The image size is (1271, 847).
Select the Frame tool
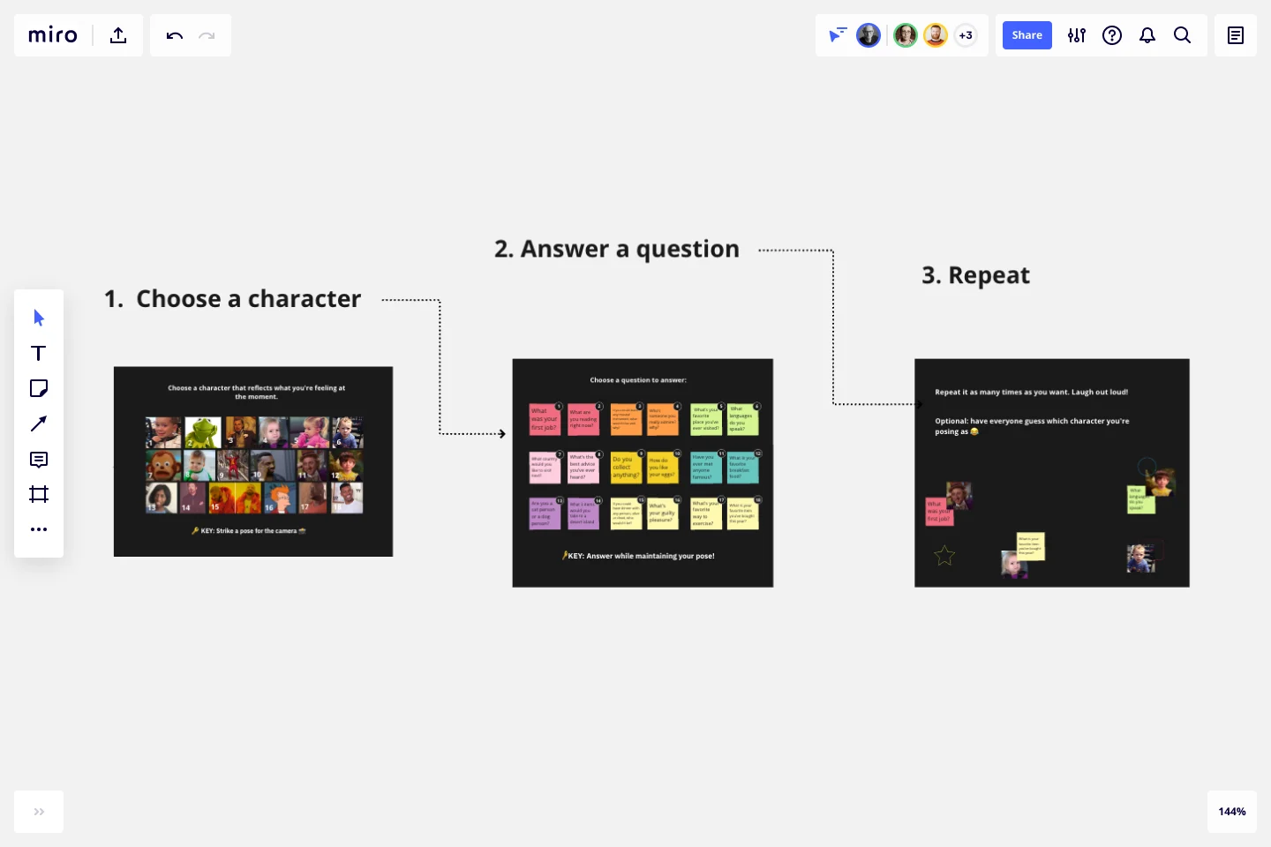coord(39,494)
